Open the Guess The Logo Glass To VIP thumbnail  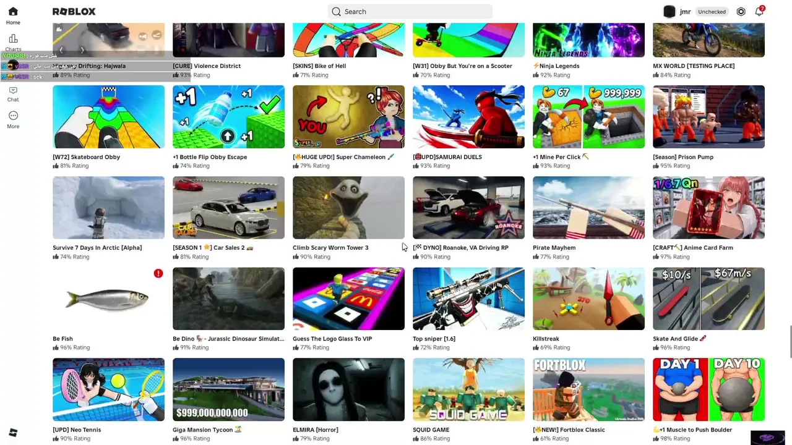click(348, 299)
